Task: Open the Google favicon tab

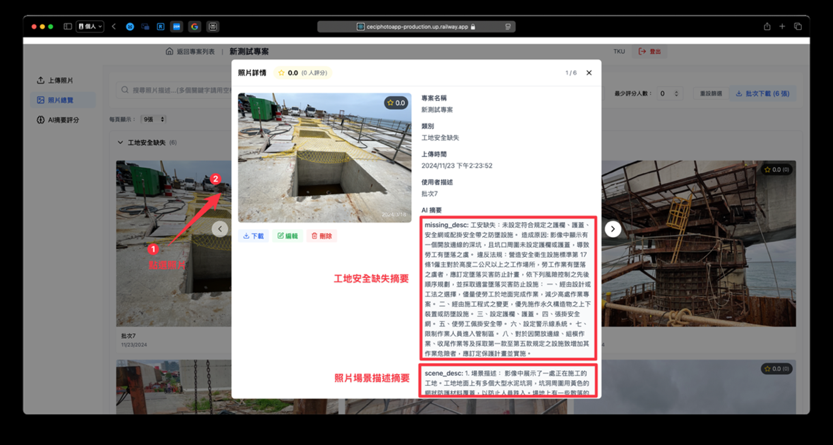Action: click(x=194, y=26)
